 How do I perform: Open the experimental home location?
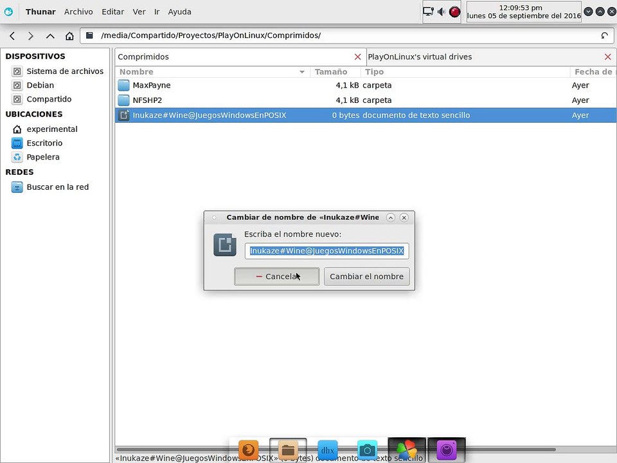click(x=45, y=129)
